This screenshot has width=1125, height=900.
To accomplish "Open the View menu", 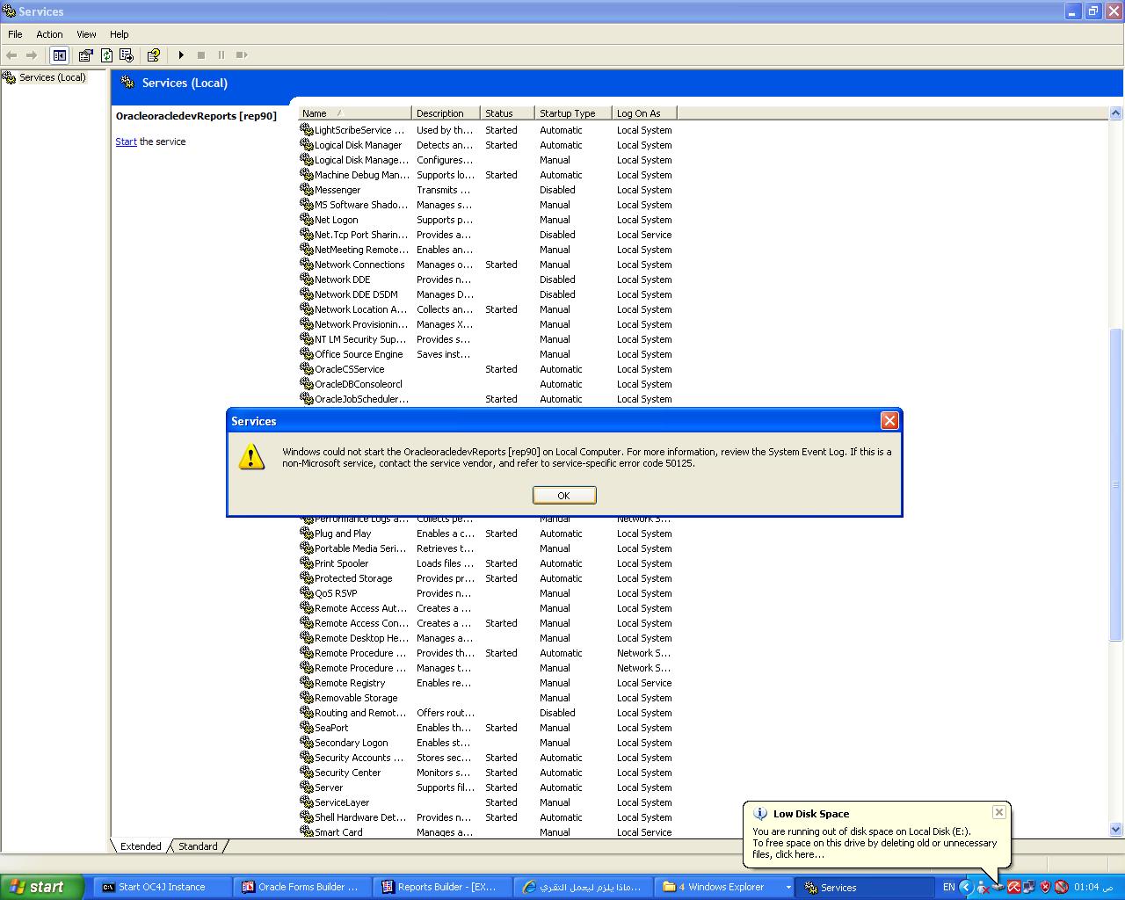I will (86, 34).
